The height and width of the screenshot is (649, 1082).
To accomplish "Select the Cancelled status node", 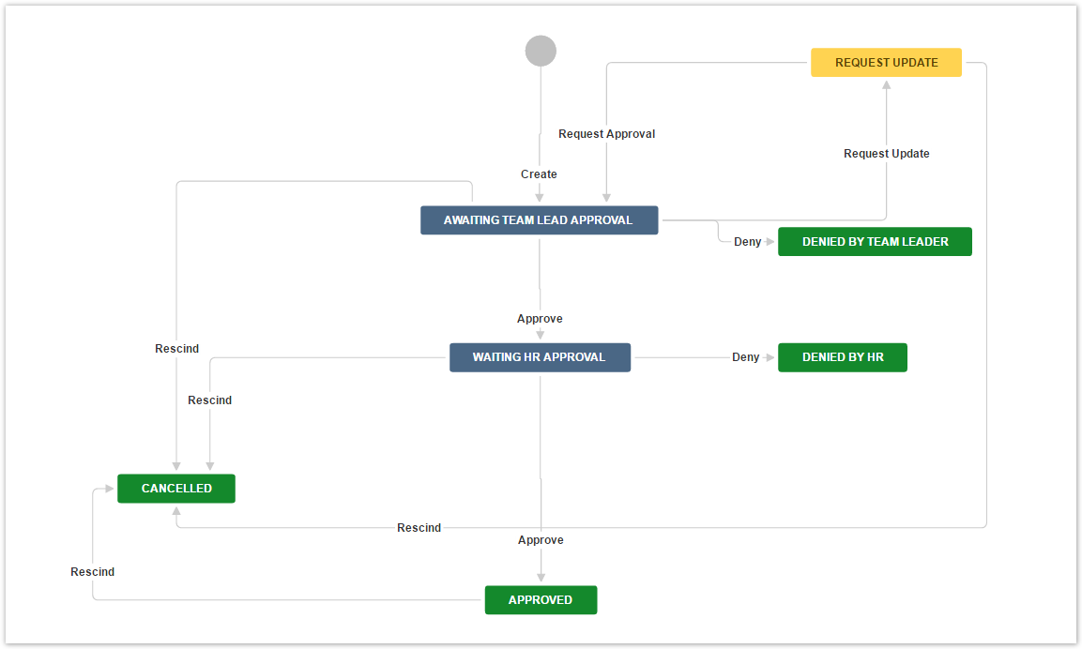I will (x=176, y=489).
